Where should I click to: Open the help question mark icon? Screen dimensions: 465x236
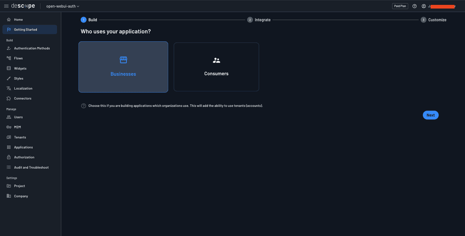pyautogui.click(x=415, y=6)
